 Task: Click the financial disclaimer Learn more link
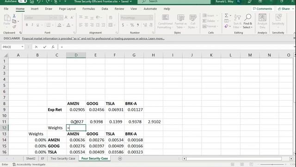click(x=156, y=39)
